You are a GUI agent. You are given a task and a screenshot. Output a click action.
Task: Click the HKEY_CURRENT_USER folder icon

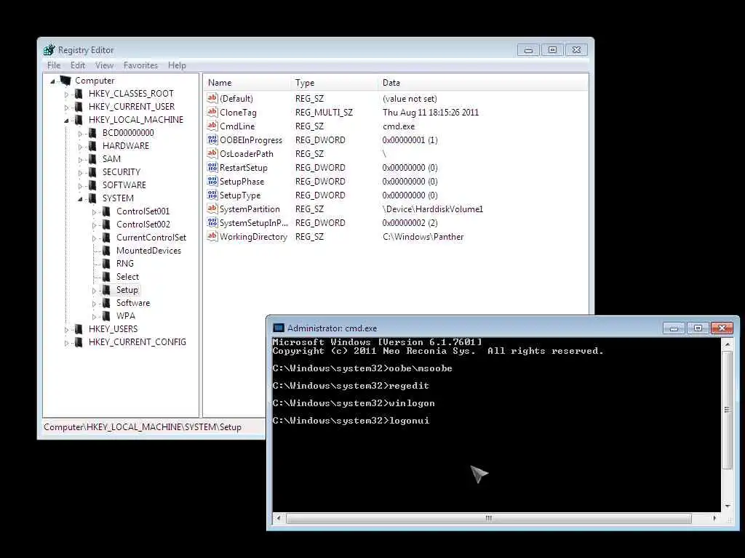79,107
